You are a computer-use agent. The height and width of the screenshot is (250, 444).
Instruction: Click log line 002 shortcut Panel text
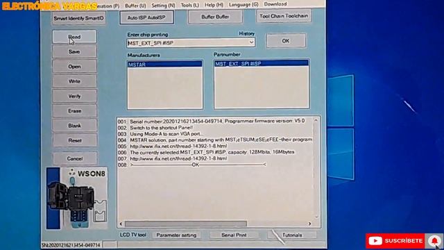pyautogui.click(x=162, y=128)
